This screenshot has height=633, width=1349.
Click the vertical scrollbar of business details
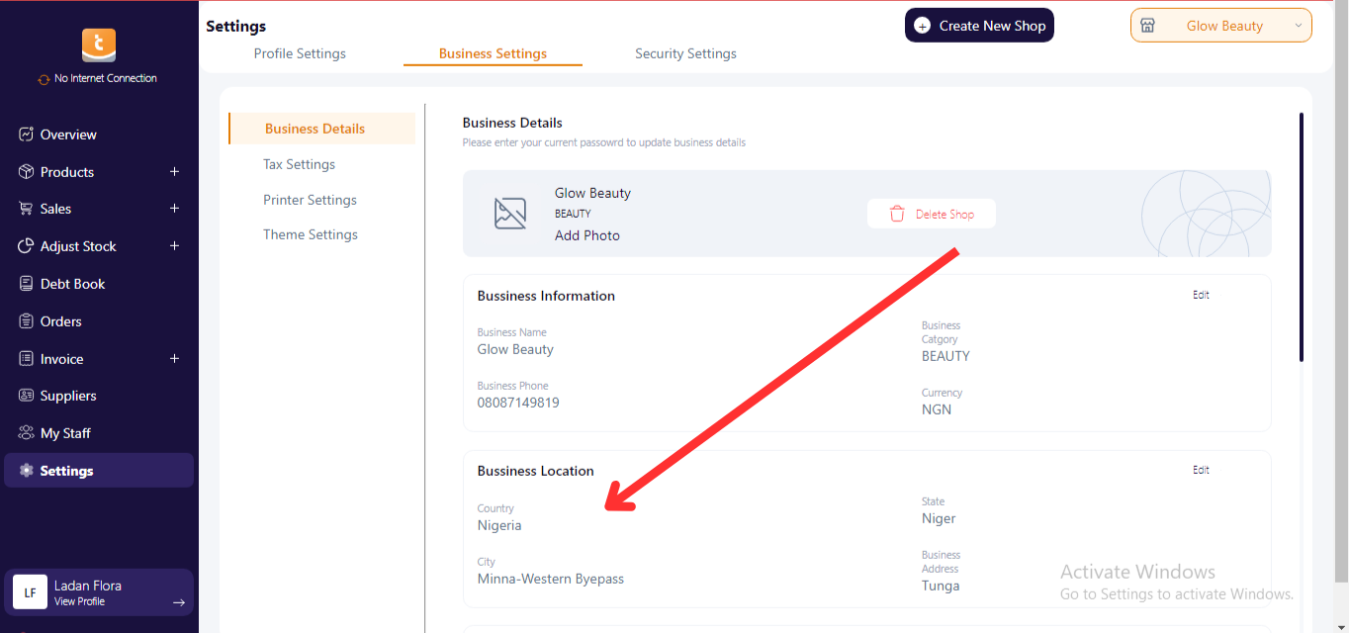[x=1302, y=237]
